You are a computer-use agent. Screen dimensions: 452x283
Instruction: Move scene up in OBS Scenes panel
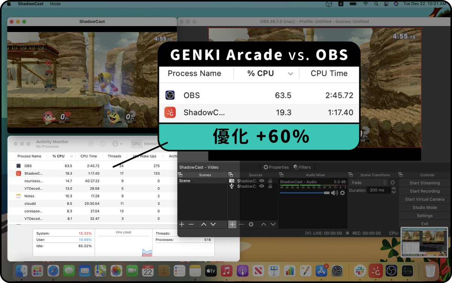203,224
